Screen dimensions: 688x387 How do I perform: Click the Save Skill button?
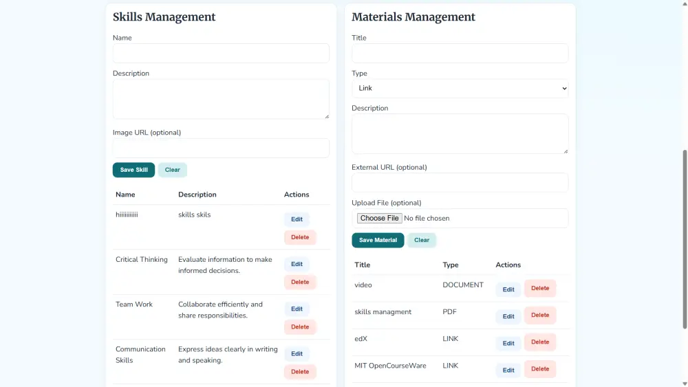(x=133, y=170)
